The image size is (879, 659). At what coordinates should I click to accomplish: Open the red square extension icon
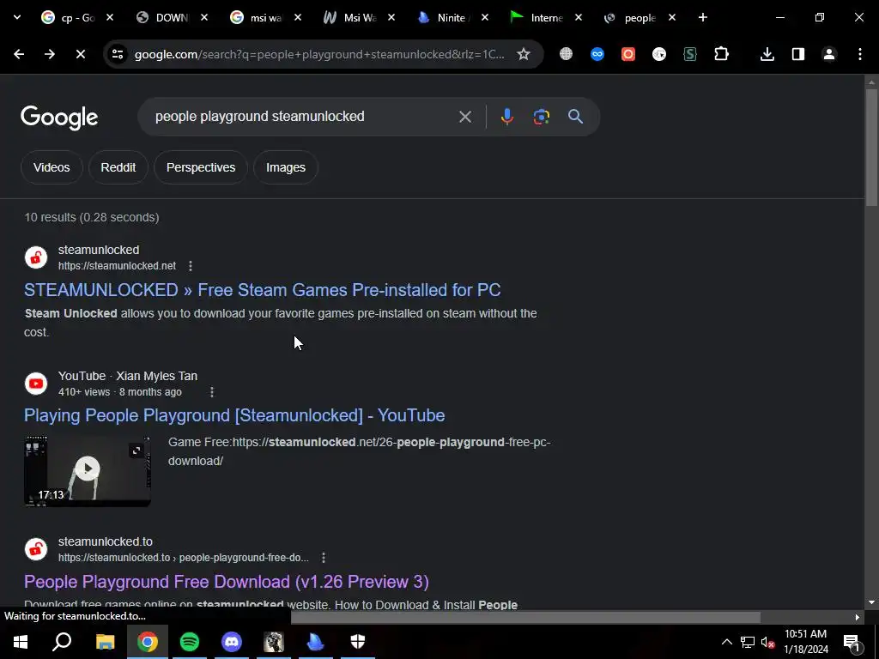tap(628, 54)
